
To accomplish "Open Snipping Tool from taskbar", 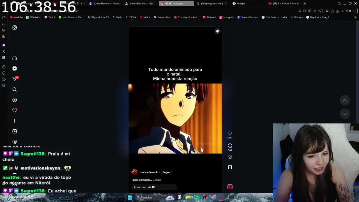I will (179, 198).
